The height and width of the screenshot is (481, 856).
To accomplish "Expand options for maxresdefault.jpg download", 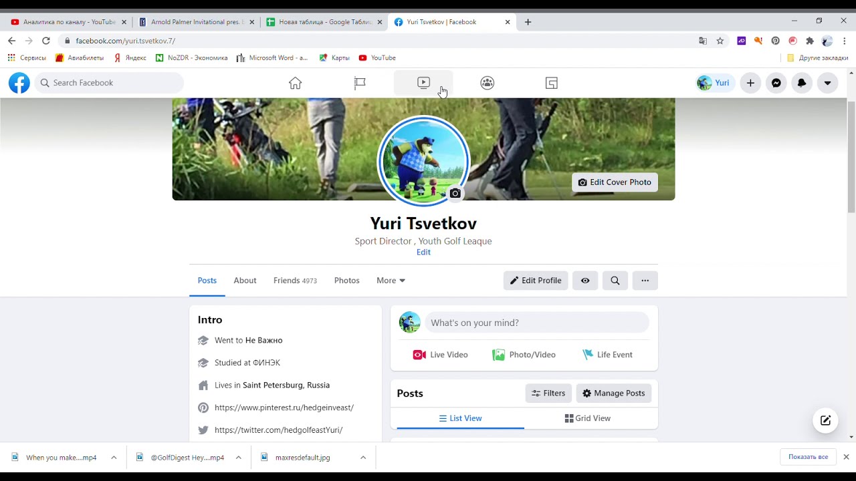I will [x=363, y=458].
